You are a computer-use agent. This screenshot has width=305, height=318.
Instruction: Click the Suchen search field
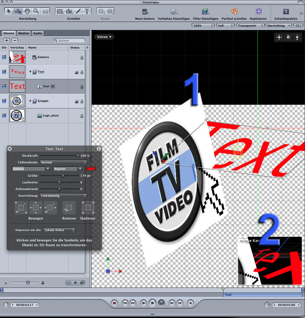point(70,40)
